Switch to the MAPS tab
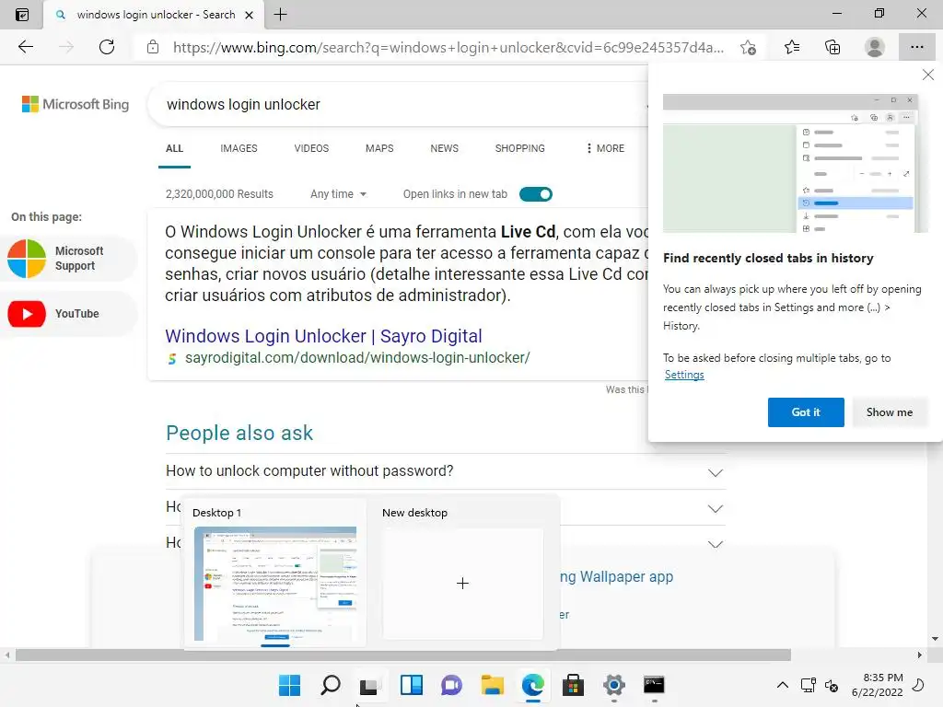943x707 pixels. [379, 148]
